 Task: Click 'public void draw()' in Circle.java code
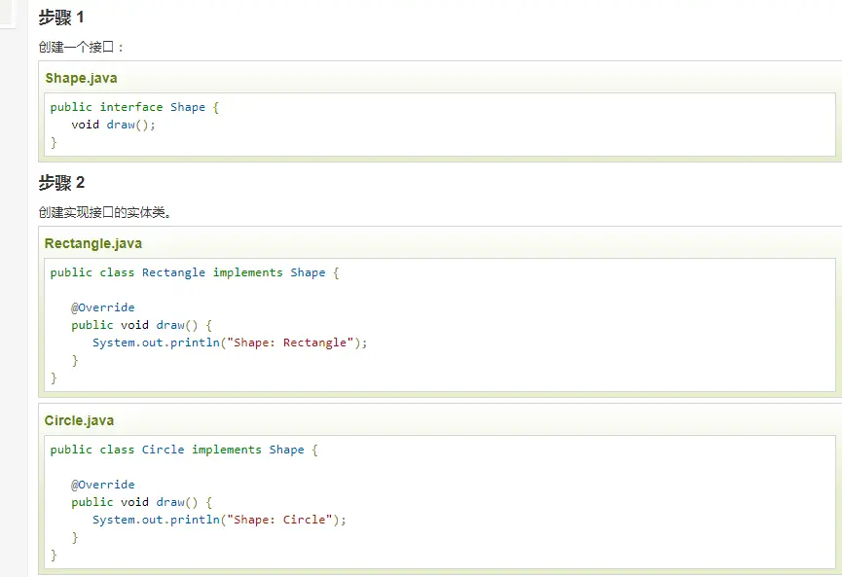coord(141,502)
